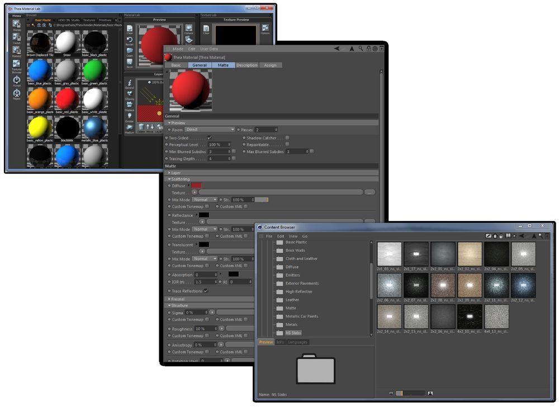Open the Diffuse Mix Mode dropdown

205,199
